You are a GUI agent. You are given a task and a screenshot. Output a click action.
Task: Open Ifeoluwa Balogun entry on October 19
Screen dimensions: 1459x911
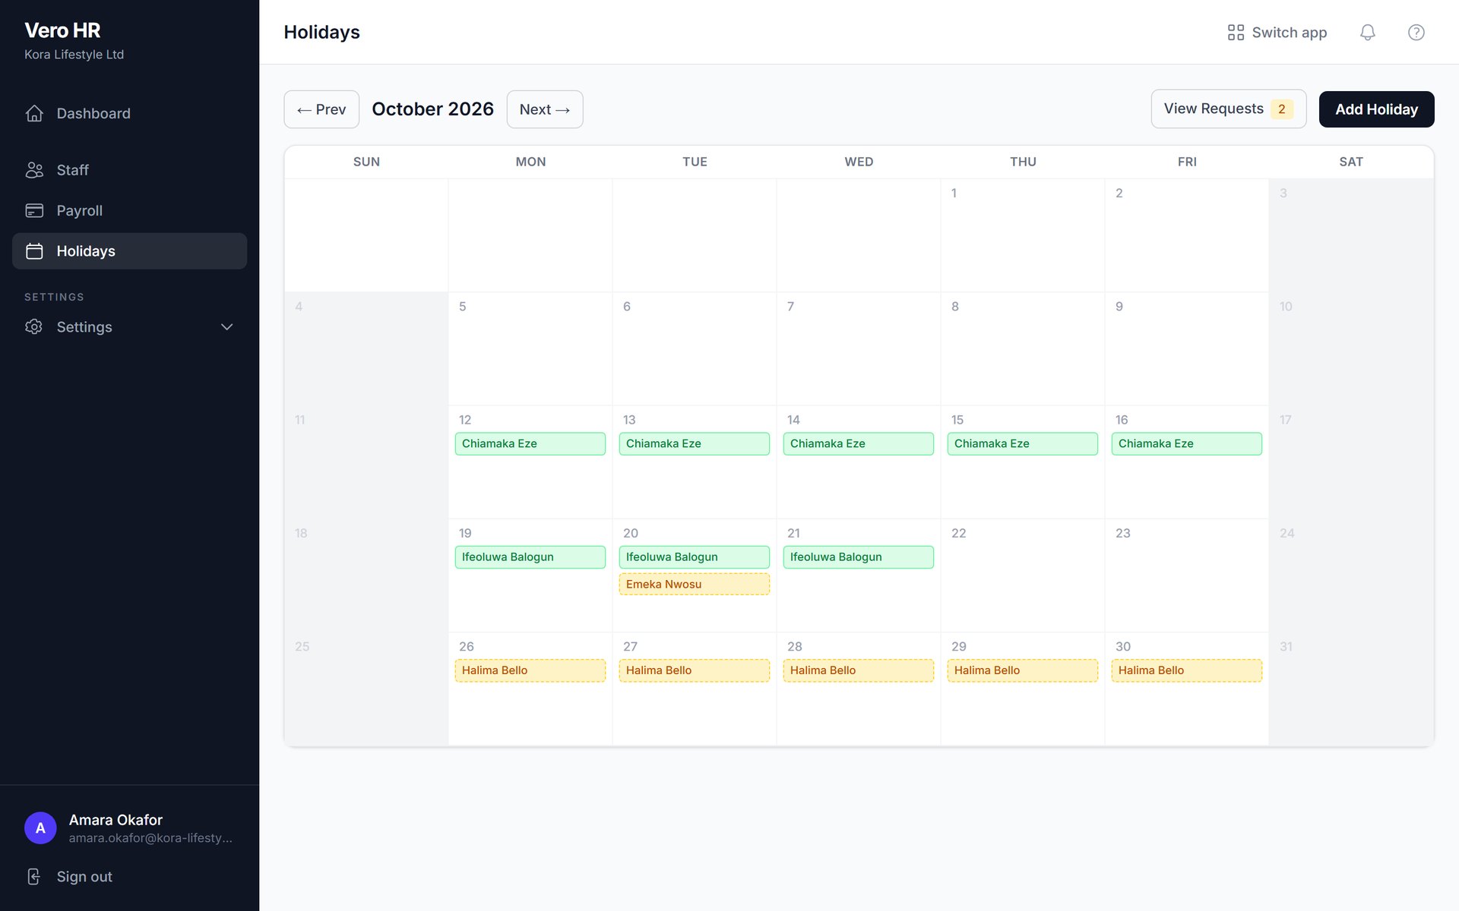click(x=530, y=557)
